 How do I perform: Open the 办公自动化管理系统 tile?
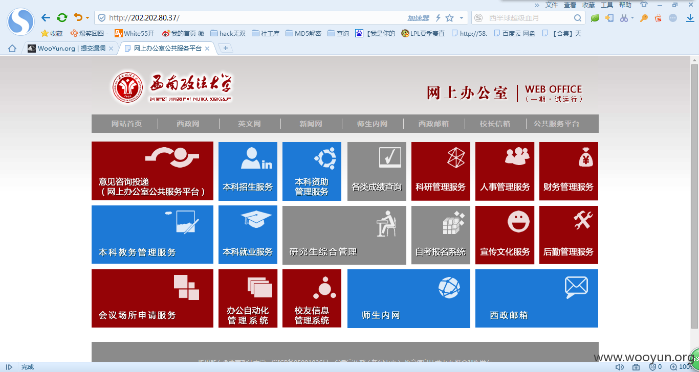coord(248,298)
